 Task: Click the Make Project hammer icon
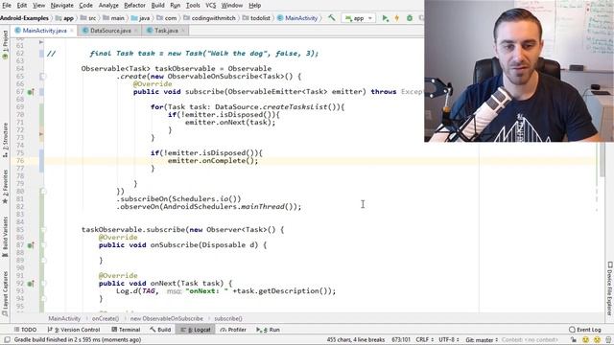click(x=332, y=17)
